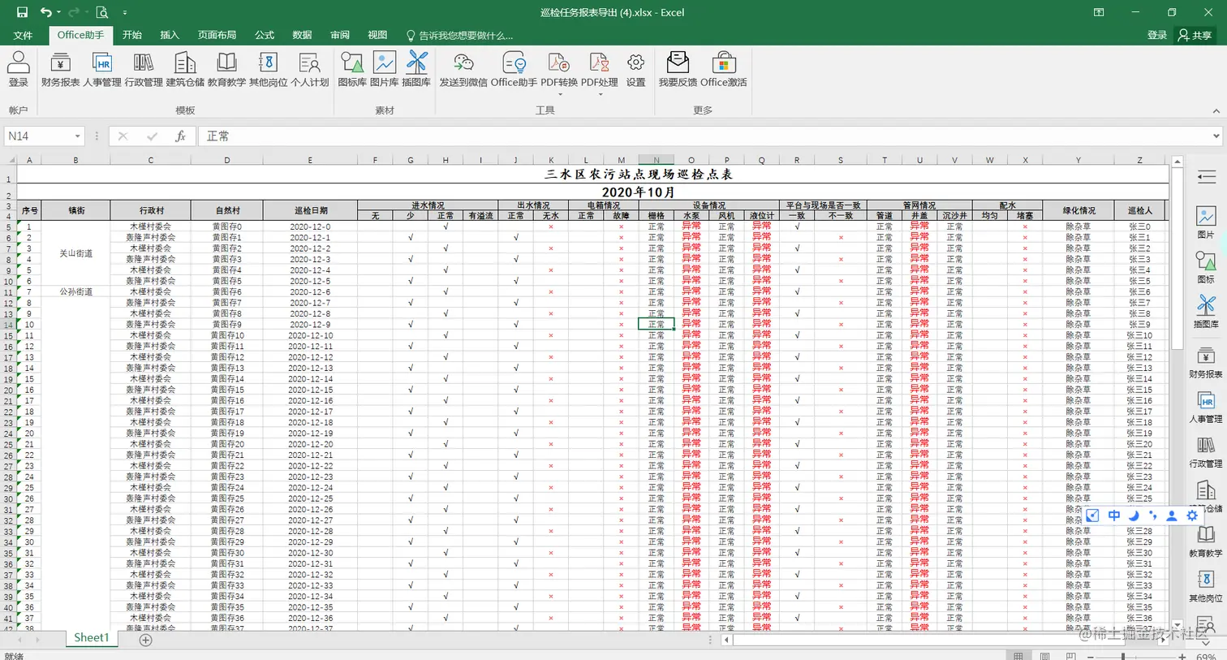The height and width of the screenshot is (660, 1227).
Task: Switch to Page Layout view in status bar
Action: pos(1044,655)
